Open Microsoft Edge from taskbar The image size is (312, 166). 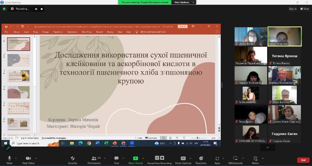(80, 143)
